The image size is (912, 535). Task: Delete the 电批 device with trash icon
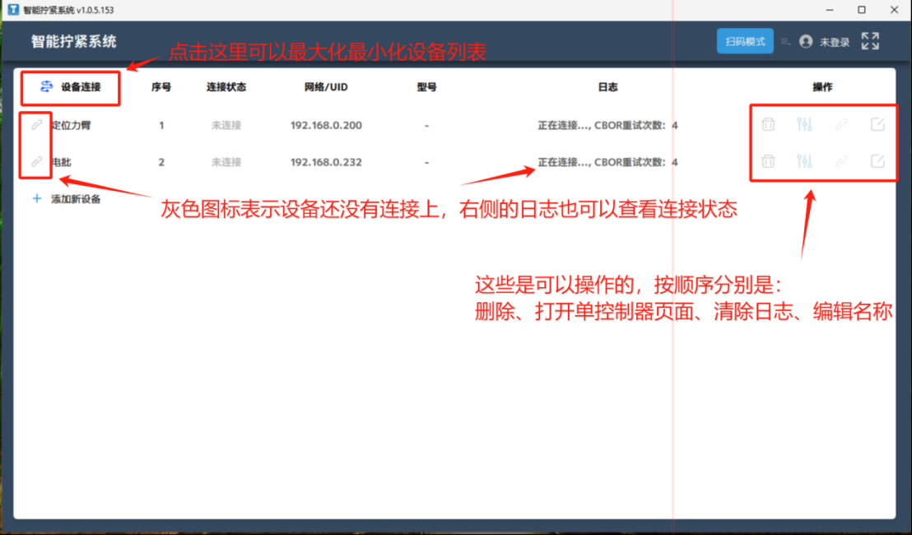point(768,161)
